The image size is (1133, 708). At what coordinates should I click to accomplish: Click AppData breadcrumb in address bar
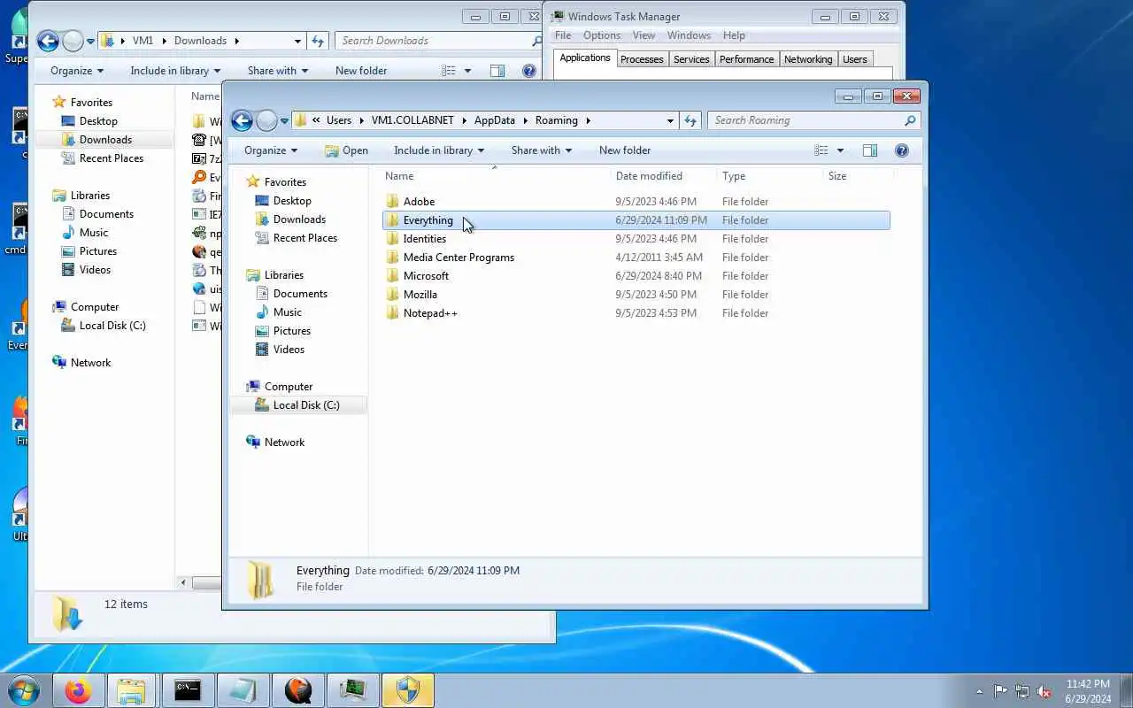click(494, 120)
